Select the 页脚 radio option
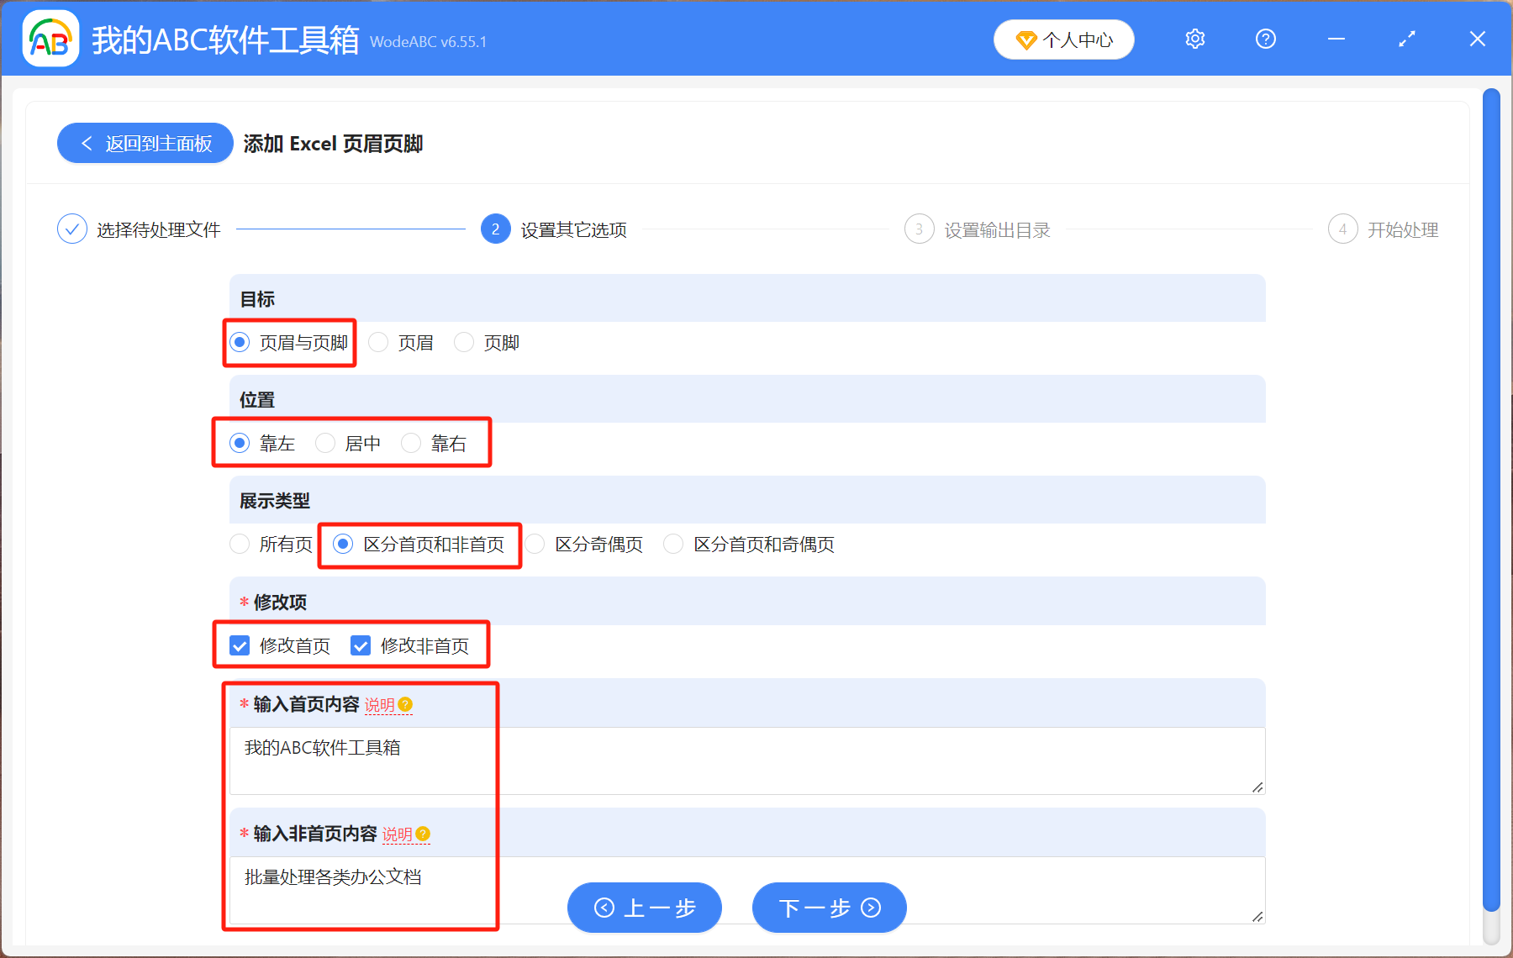Image resolution: width=1513 pixels, height=958 pixels. [x=464, y=342]
